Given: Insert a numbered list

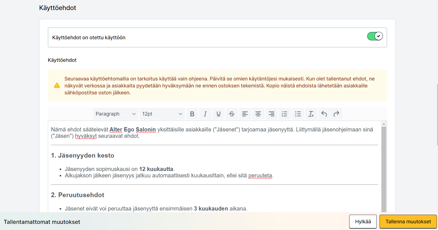Looking at the screenshot, I should click(x=284, y=114).
